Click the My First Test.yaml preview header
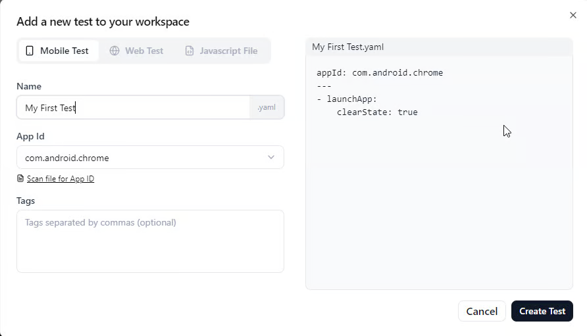Image resolution: width=587 pixels, height=336 pixels. click(347, 47)
